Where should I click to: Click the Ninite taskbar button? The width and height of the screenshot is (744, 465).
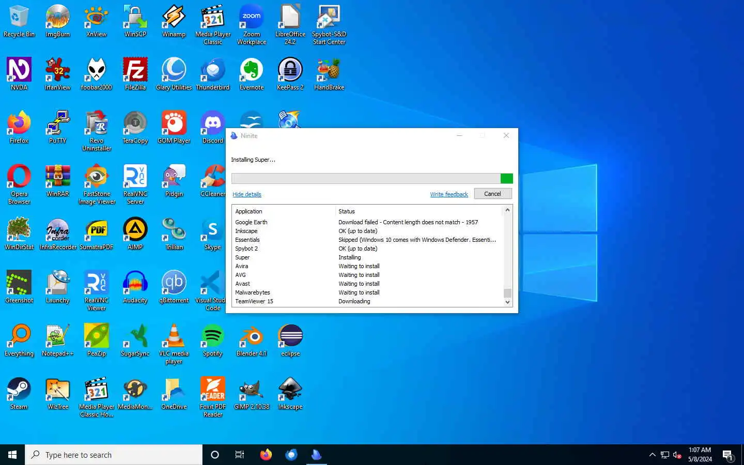click(x=316, y=455)
